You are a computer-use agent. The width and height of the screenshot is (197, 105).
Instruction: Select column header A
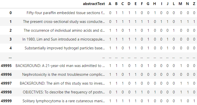pos(110,4)
